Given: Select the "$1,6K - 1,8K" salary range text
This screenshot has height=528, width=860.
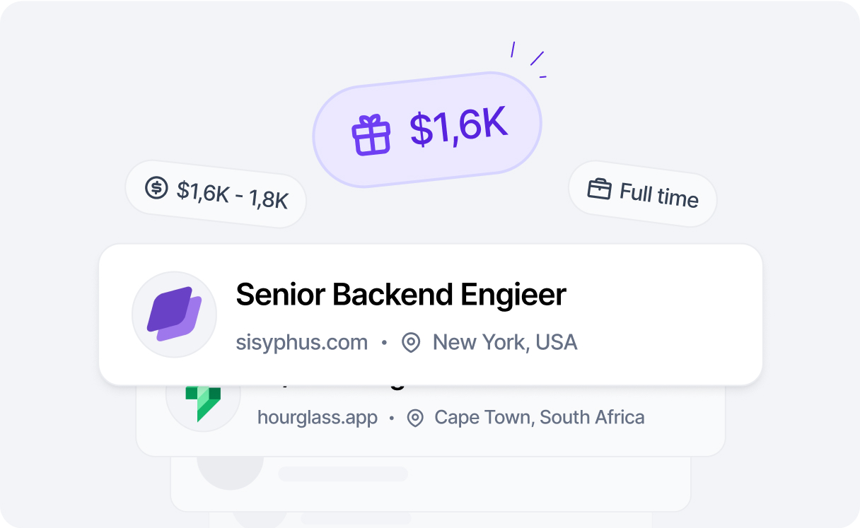Looking at the screenshot, I should coord(233,195).
